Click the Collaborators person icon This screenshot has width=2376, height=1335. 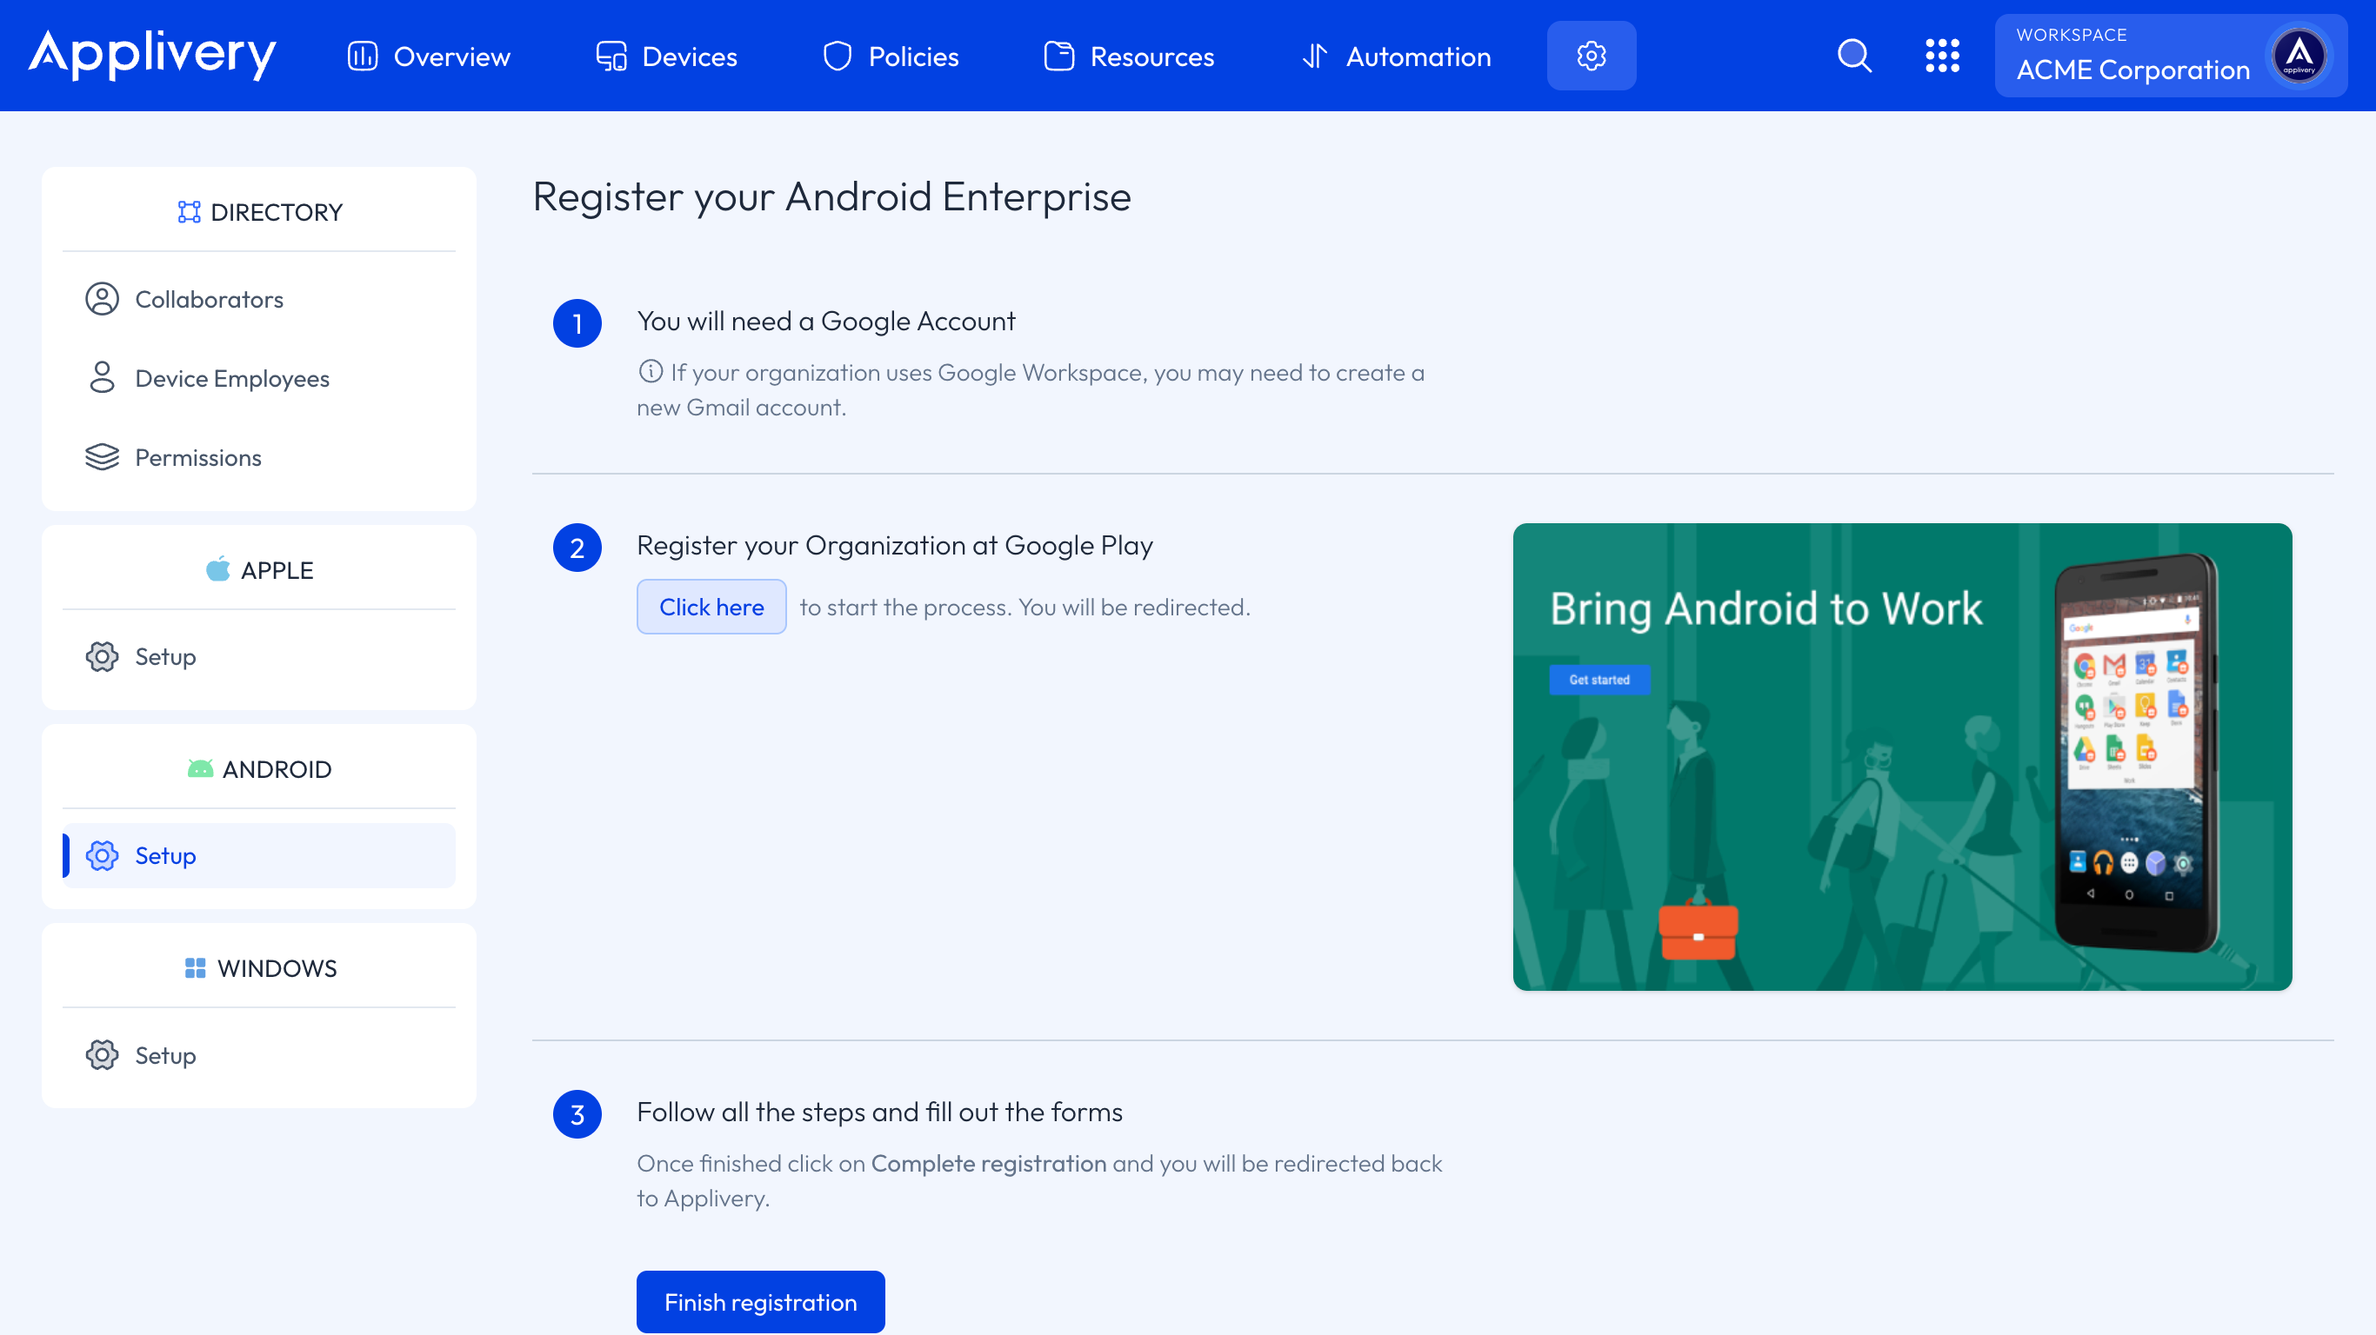point(101,299)
